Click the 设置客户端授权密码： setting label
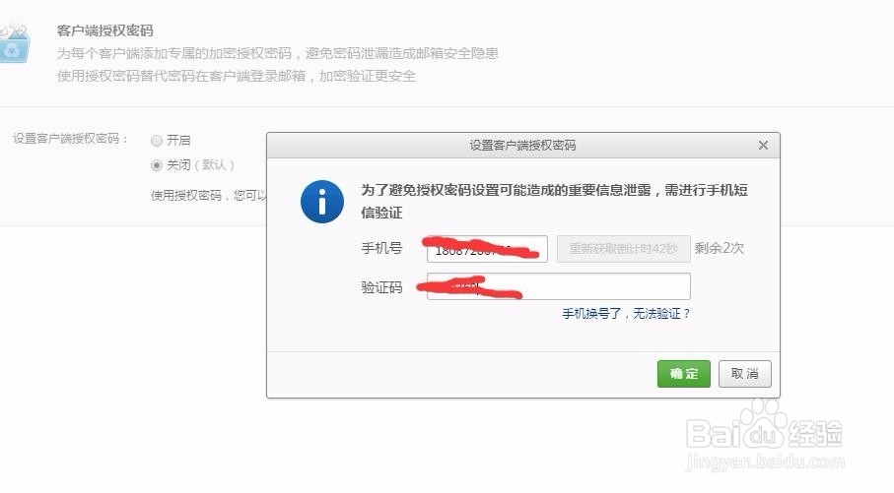The height and width of the screenshot is (493, 894). (71, 139)
